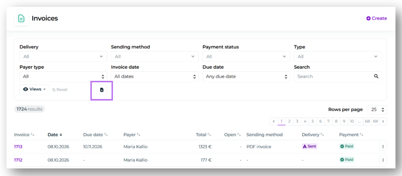Open the Sending method filter dropdown
Image resolution: width=402 pixels, height=176 pixels.
point(155,56)
